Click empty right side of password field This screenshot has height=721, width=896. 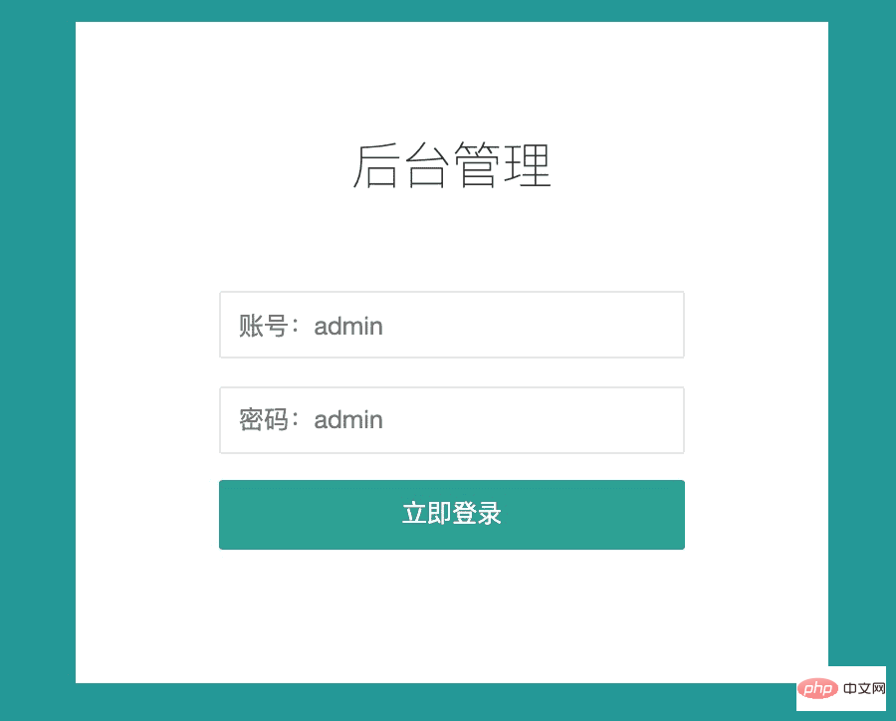point(571,420)
